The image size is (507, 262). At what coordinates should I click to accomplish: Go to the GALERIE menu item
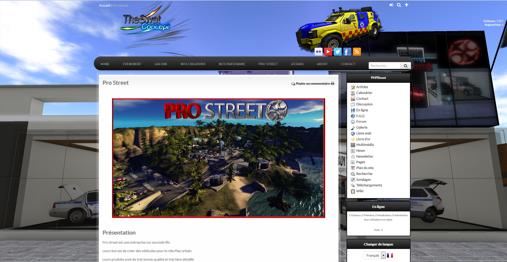(161, 64)
